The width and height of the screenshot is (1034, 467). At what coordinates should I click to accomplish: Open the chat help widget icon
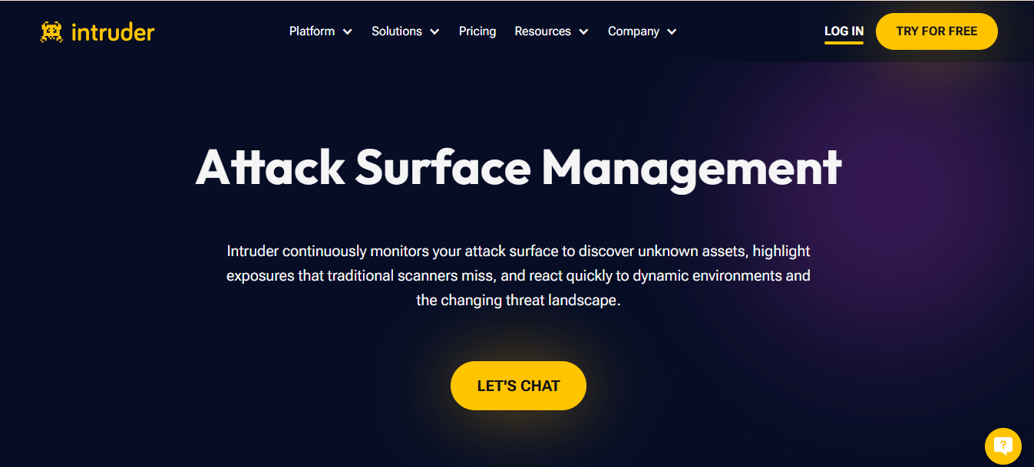point(1003,446)
